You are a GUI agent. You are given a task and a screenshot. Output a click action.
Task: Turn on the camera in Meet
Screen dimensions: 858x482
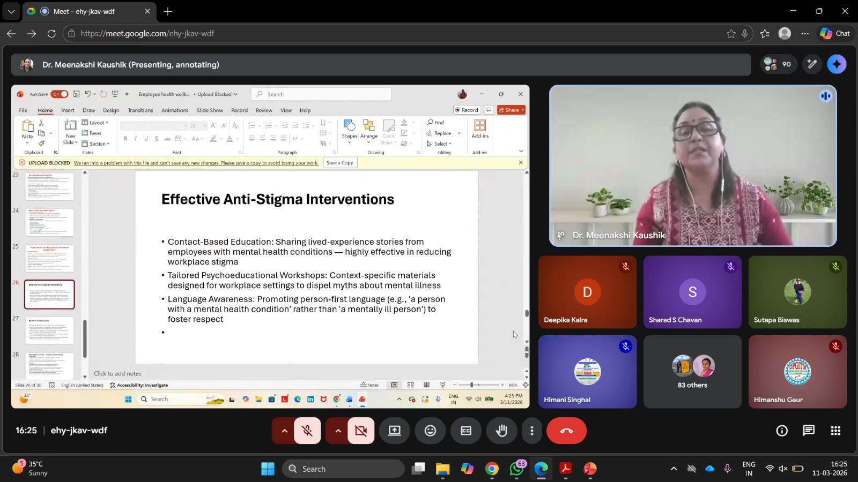tap(361, 431)
